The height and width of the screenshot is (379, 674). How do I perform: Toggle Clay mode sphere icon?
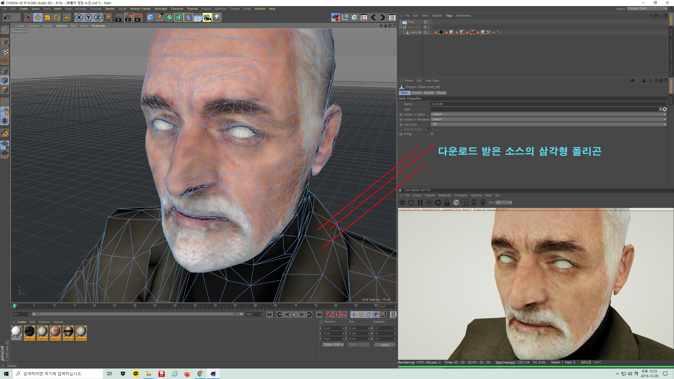[x=456, y=202]
